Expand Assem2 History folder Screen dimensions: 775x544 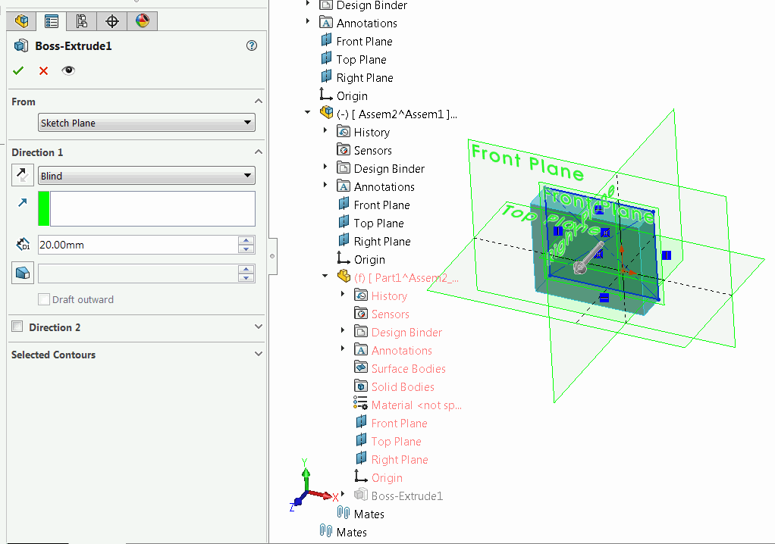(325, 130)
